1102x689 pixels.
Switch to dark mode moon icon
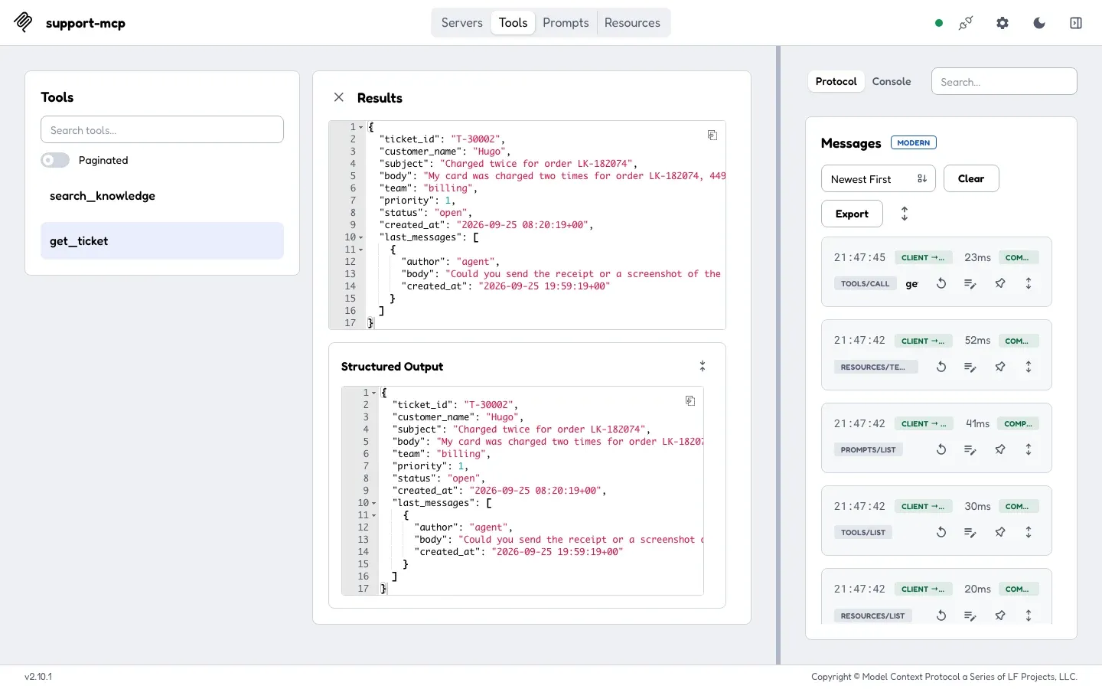point(1039,23)
